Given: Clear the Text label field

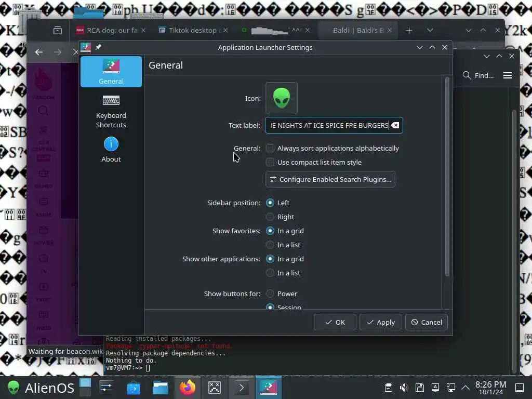Looking at the screenshot, I should click(x=395, y=125).
